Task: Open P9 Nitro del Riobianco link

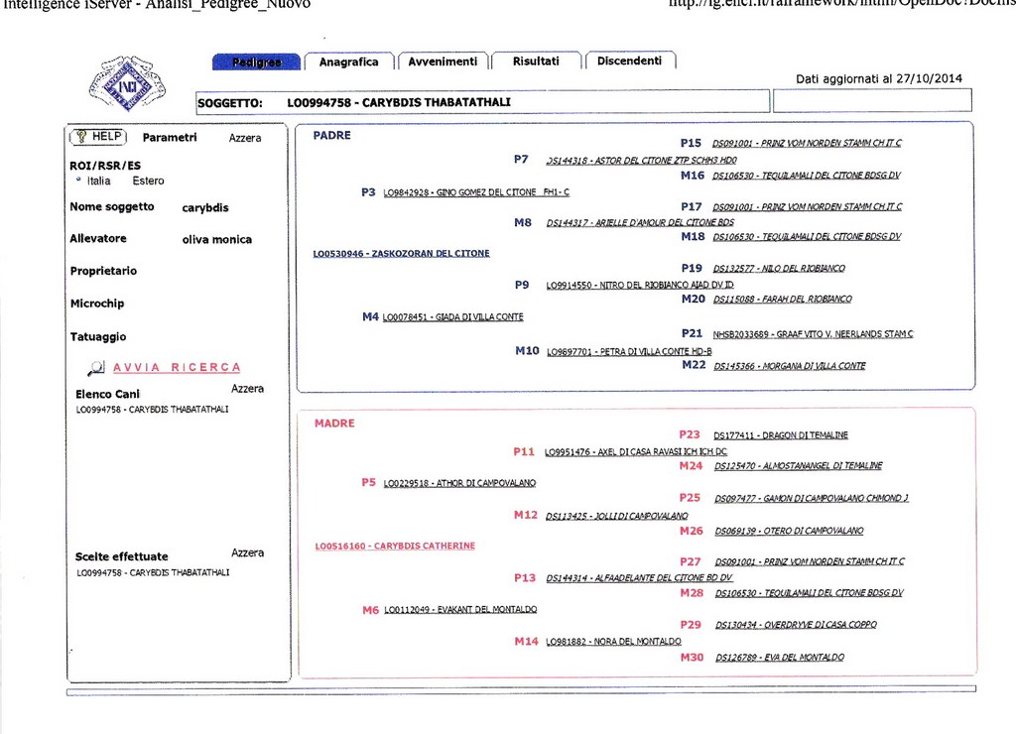Action: pyautogui.click(x=640, y=285)
